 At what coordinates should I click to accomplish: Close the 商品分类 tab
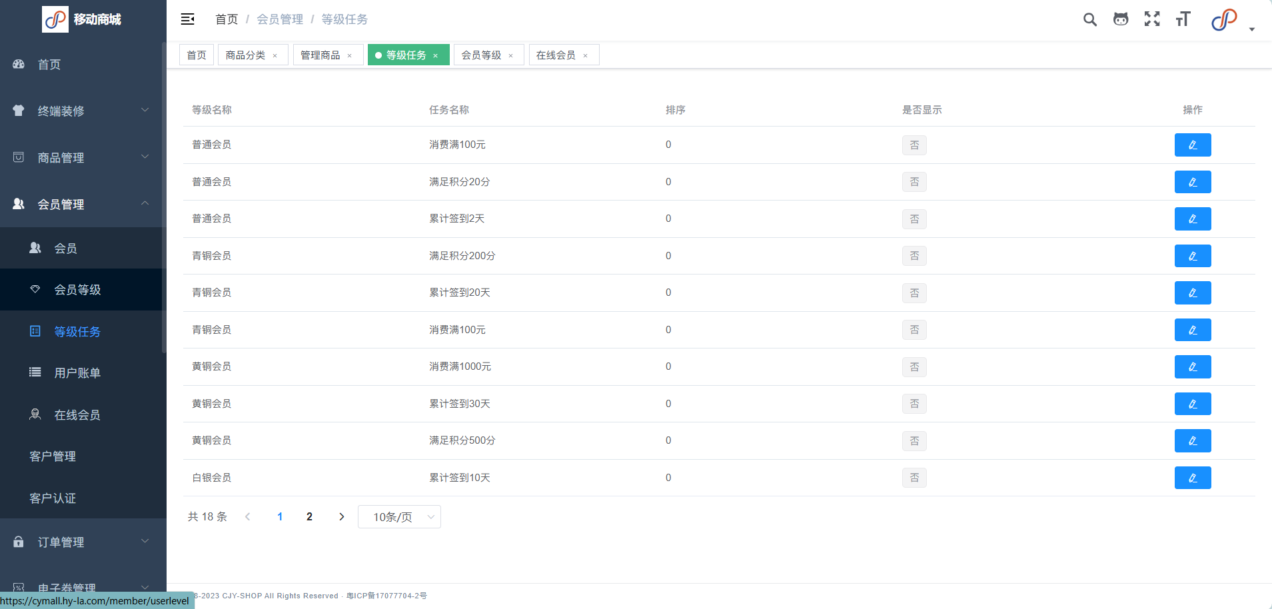[275, 56]
